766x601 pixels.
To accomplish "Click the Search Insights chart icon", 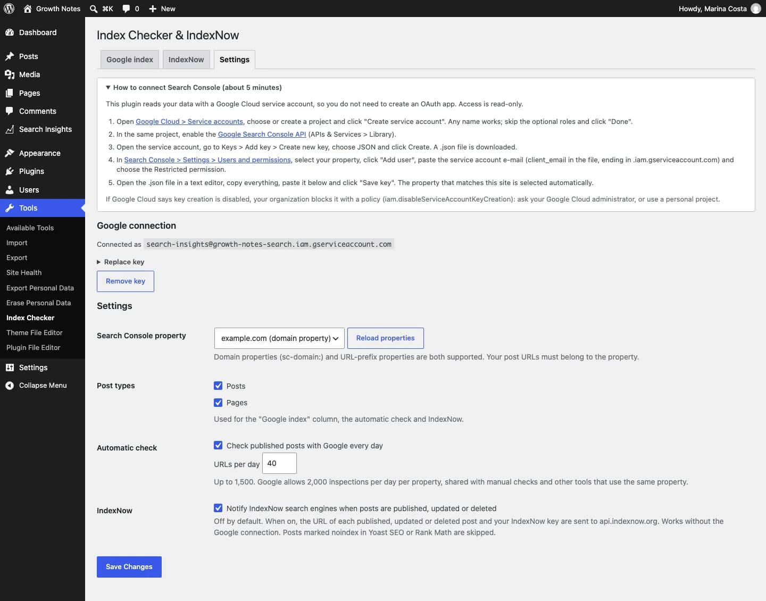I will point(10,129).
